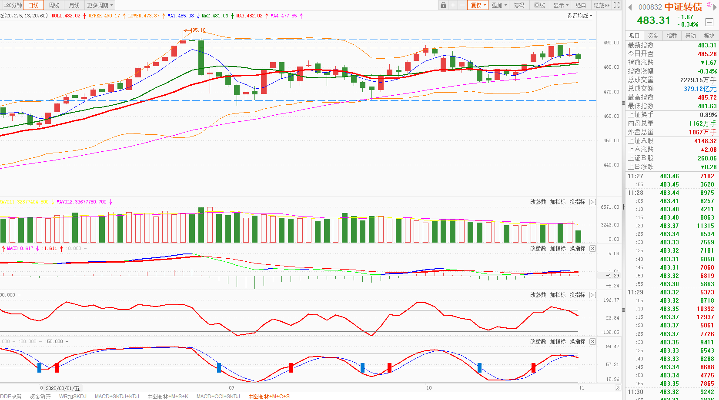This screenshot has height=400, width=719.
Task: Close the SKDJ indicator panel
Action: pyautogui.click(x=592, y=341)
